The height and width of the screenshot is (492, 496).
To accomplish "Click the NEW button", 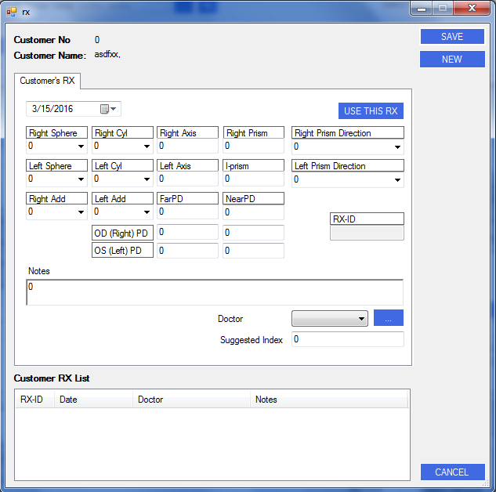I will tap(451, 60).
